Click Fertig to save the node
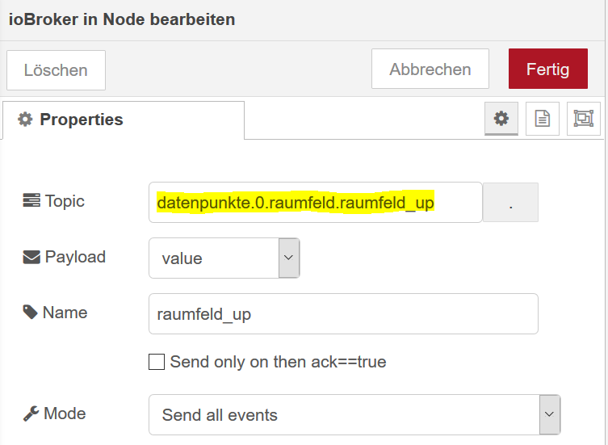The image size is (608, 445). (548, 69)
